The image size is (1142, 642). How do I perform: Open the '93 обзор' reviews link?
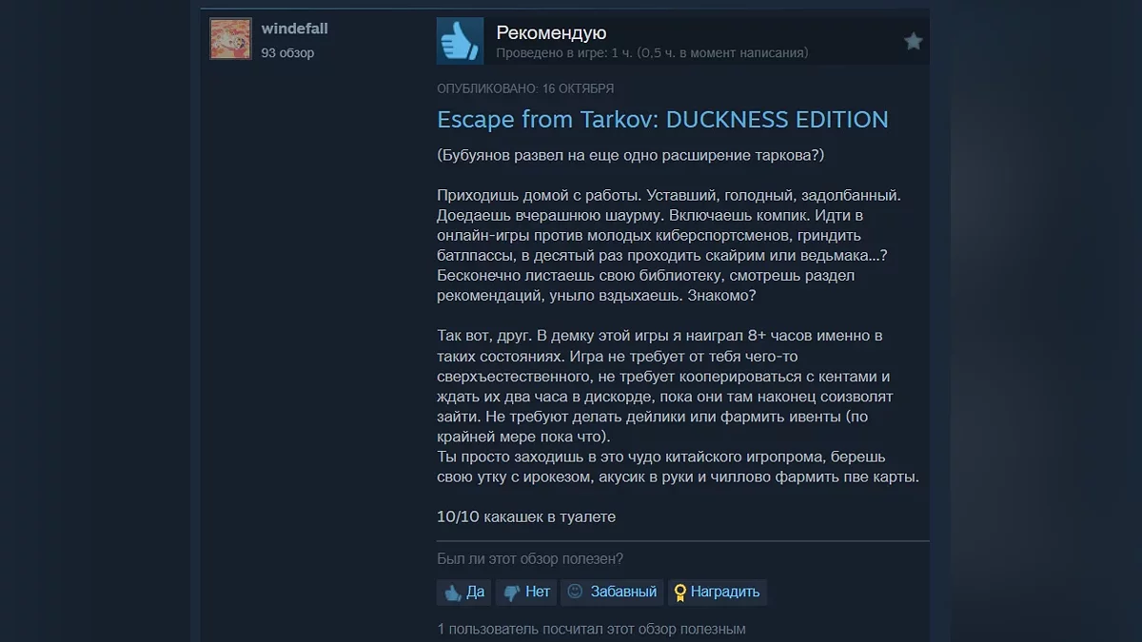tap(287, 53)
